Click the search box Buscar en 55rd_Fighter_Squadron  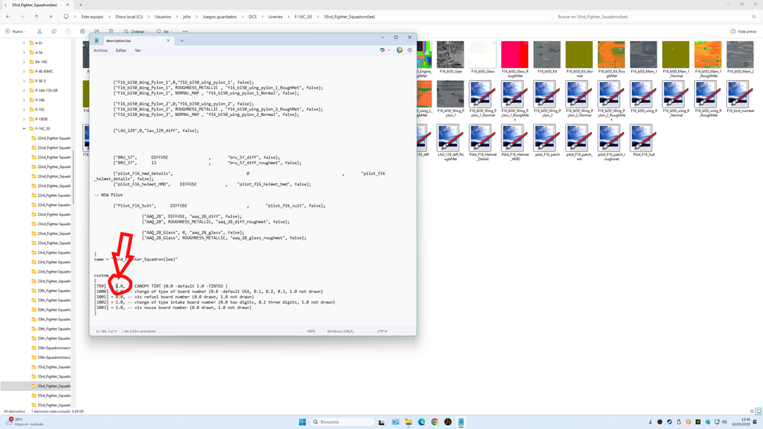pos(652,17)
